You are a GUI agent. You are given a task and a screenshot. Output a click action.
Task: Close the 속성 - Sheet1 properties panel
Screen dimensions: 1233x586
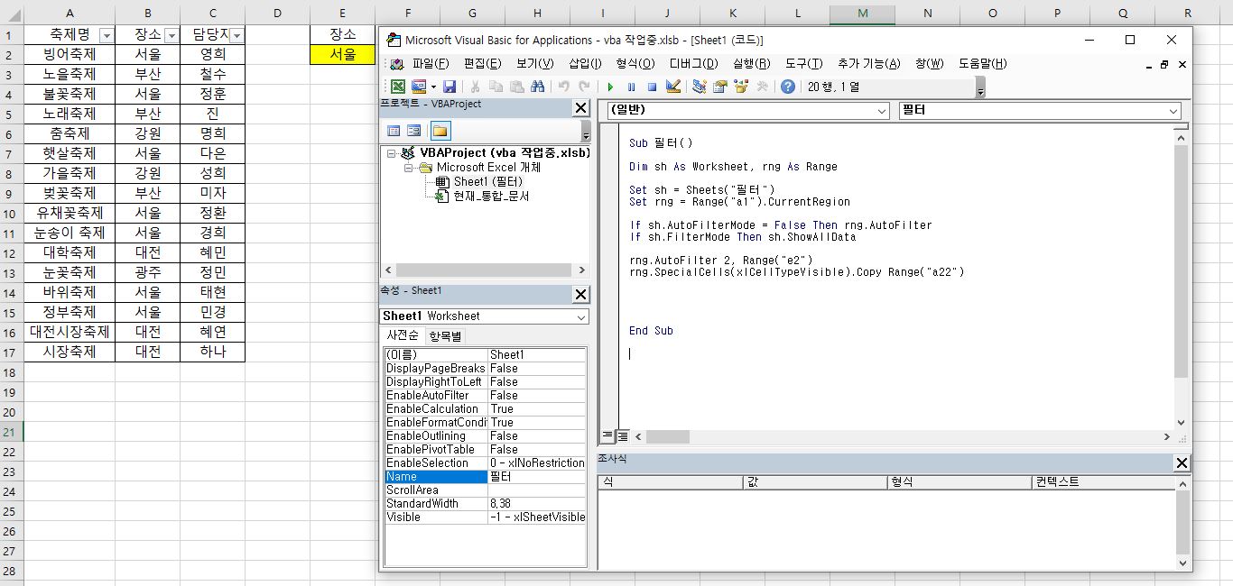coord(580,295)
